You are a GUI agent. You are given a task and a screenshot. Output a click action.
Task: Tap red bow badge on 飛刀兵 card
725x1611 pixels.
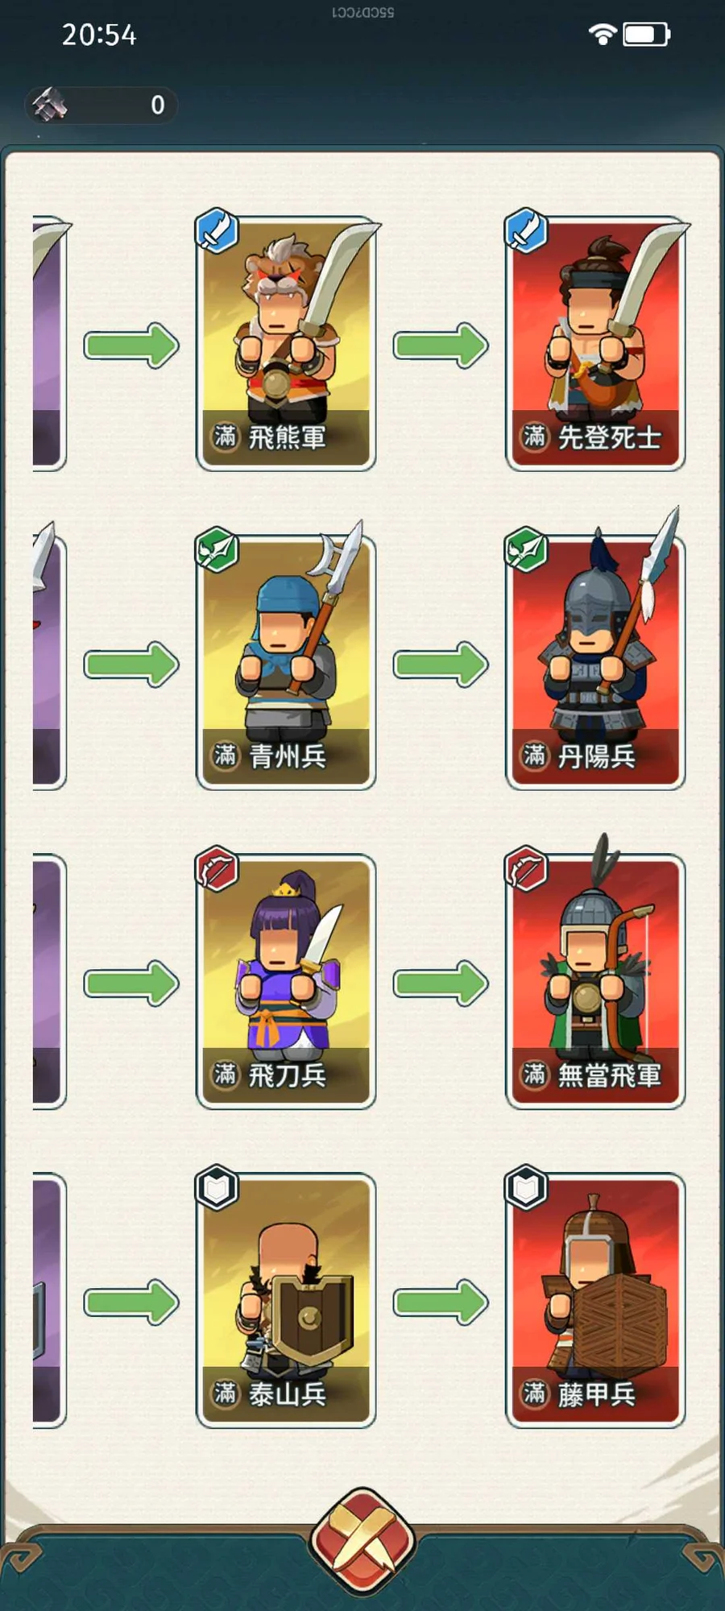click(x=217, y=868)
